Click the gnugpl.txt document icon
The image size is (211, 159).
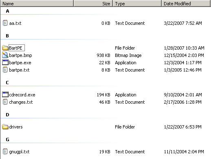click(5, 151)
